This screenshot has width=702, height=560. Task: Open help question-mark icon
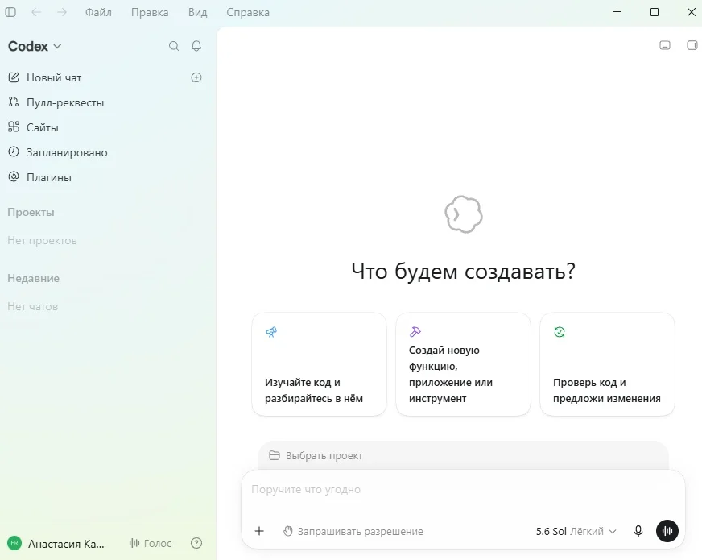(196, 543)
